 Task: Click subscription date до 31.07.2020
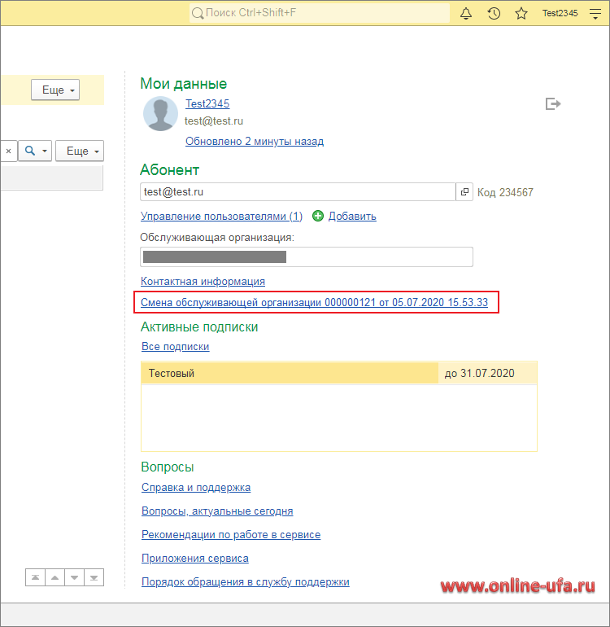tap(479, 373)
